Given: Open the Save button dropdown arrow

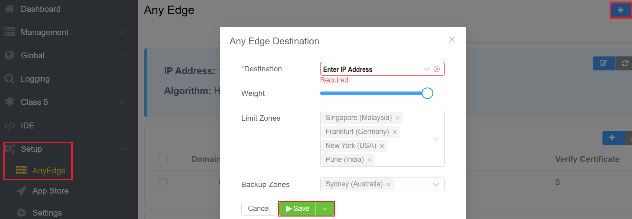Looking at the screenshot, I should coord(325,209).
